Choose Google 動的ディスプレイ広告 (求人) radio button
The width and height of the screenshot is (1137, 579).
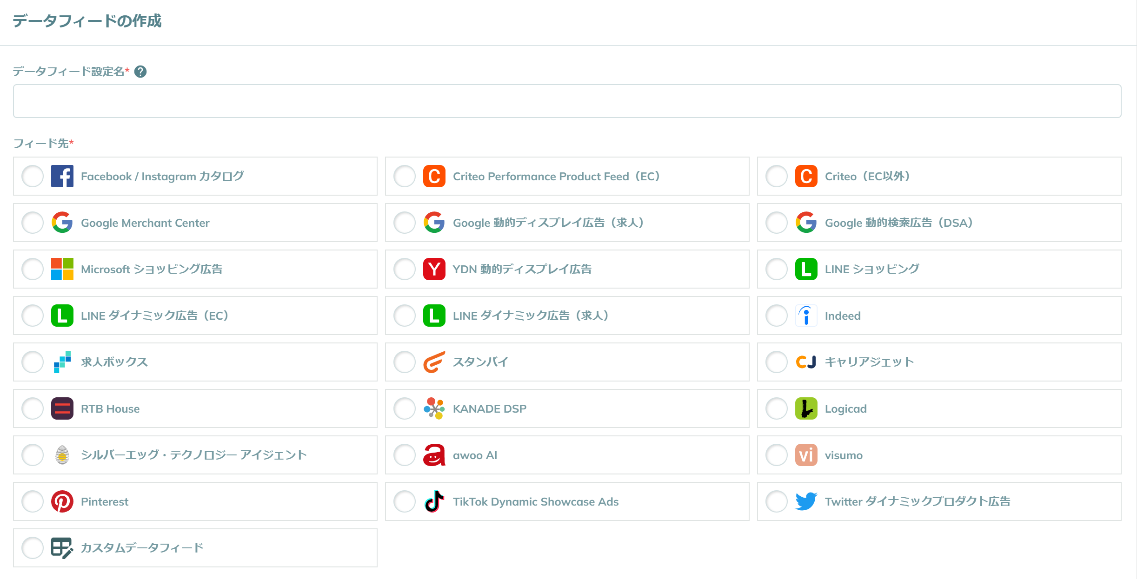click(x=405, y=223)
